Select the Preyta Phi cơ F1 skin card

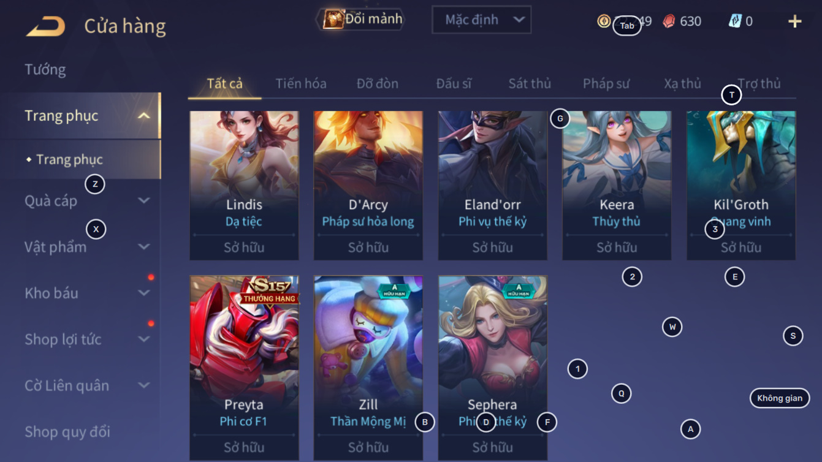[x=244, y=368]
